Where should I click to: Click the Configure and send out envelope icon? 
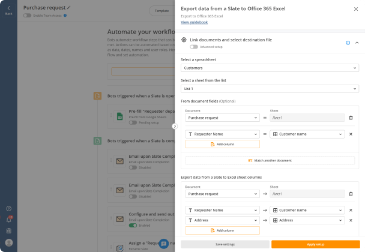click(119, 219)
